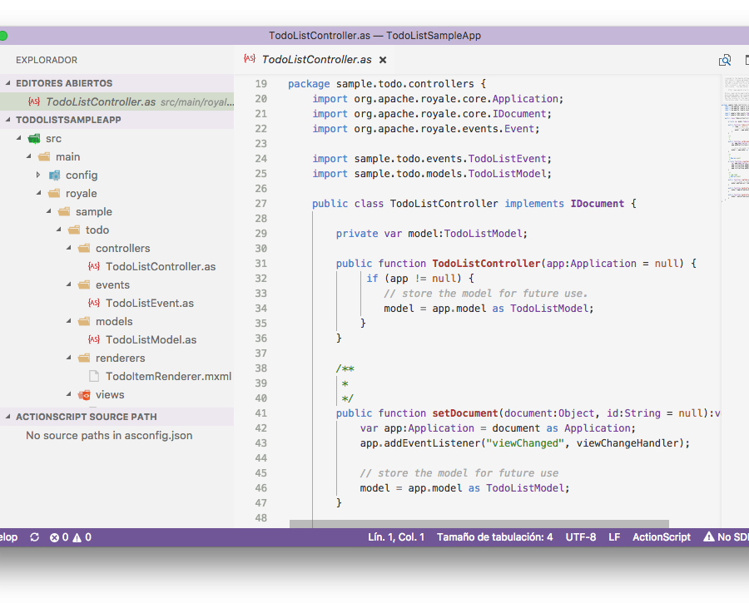Image resolution: width=749 pixels, height=613 pixels.
Task: Click Tamaño de tabulación: 4 indentation setting
Action: [x=494, y=537]
